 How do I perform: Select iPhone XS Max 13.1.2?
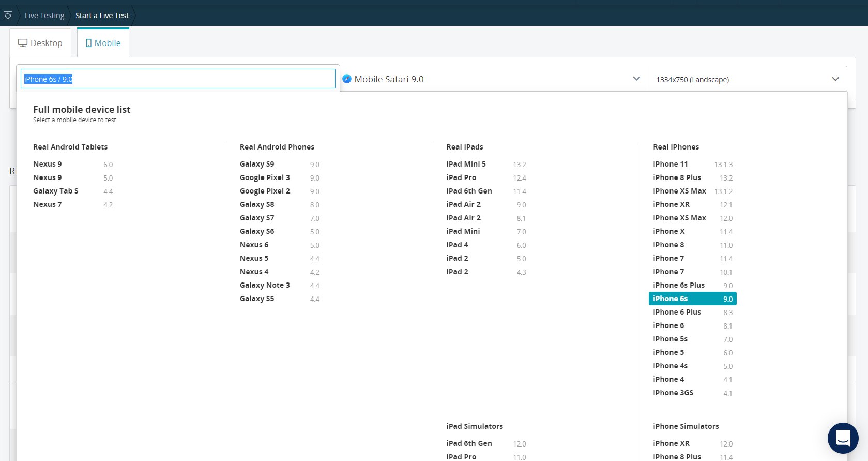pos(693,191)
